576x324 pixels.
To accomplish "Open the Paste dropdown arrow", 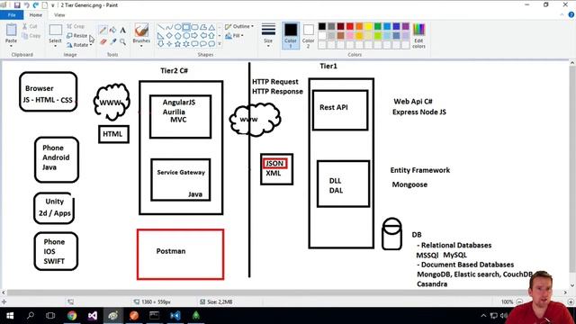I will (x=11, y=46).
